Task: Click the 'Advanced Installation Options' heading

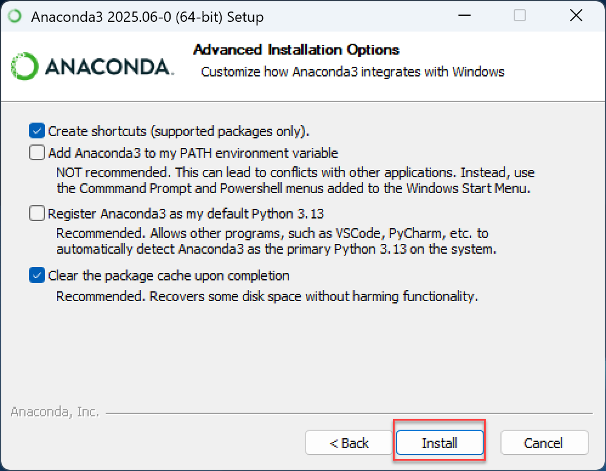Action: pyautogui.click(x=296, y=50)
